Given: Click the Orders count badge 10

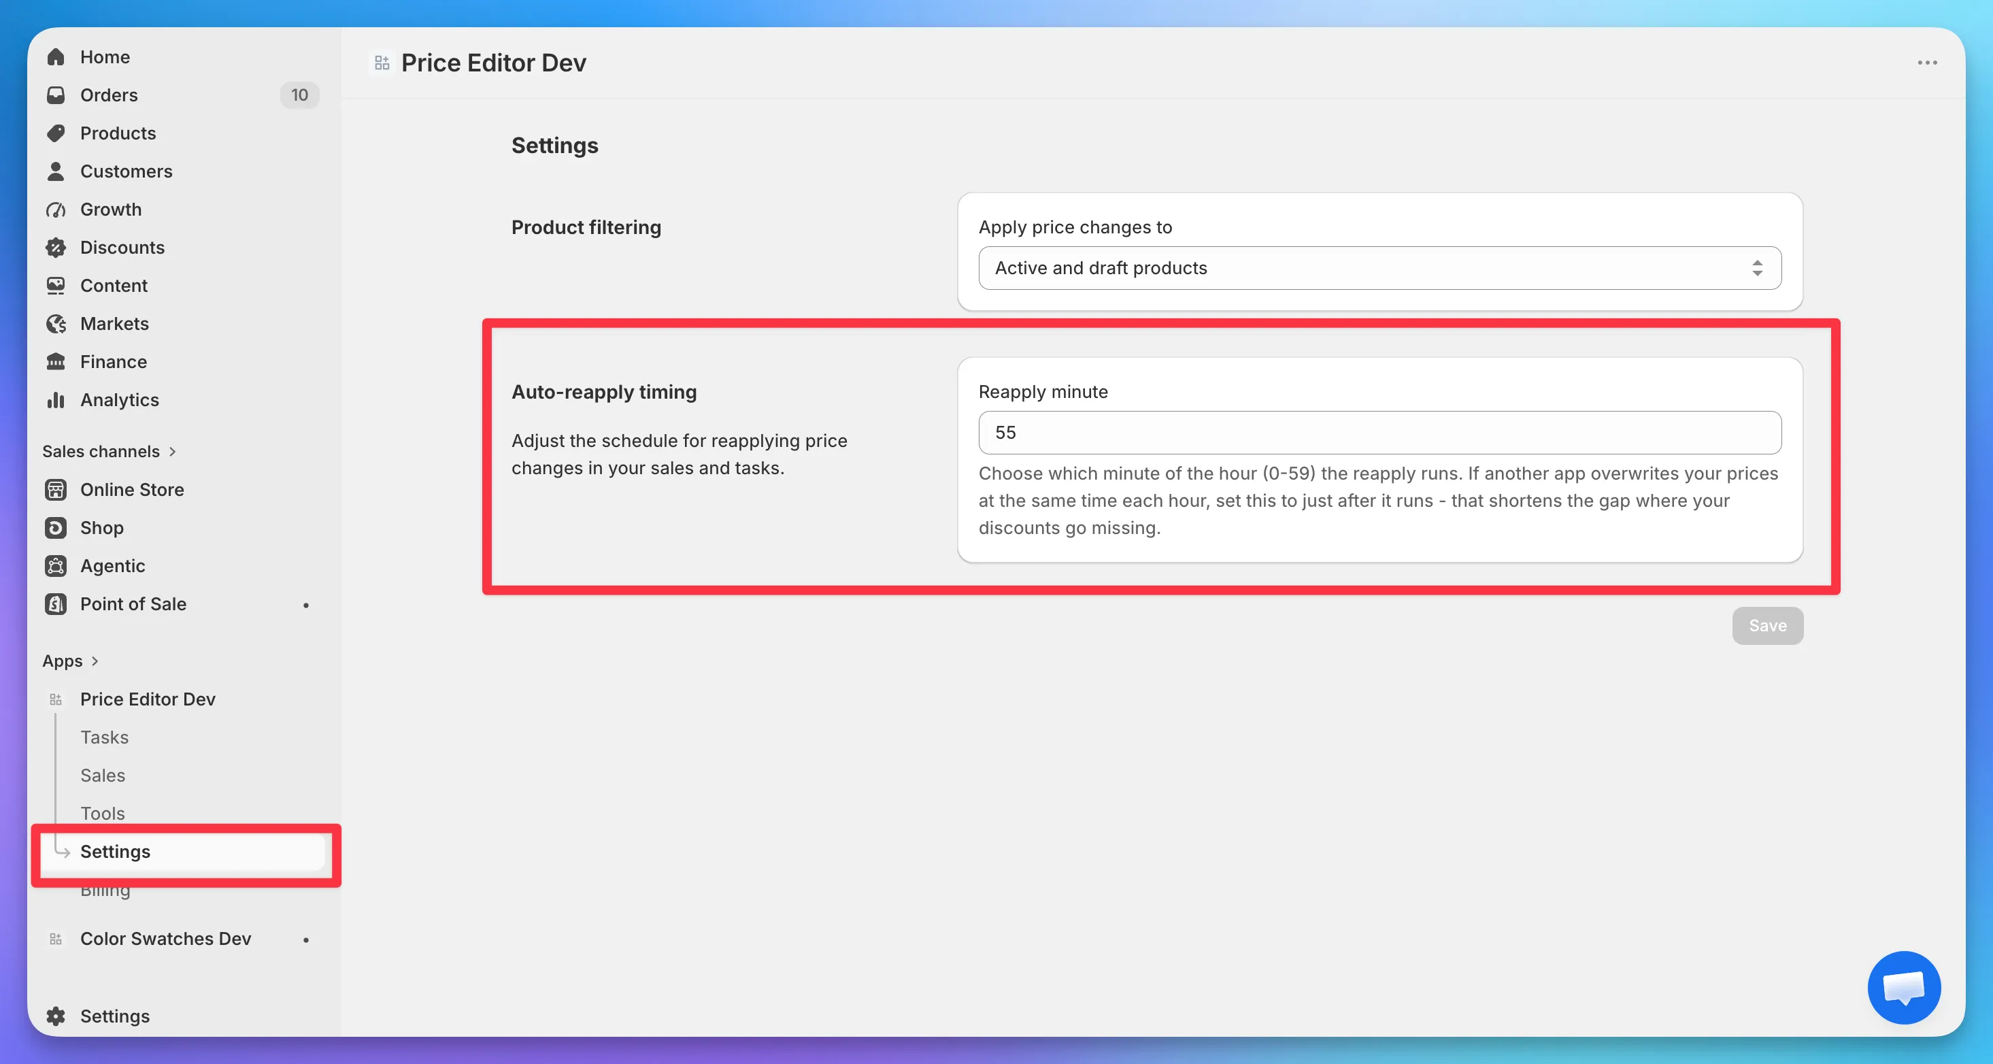Looking at the screenshot, I should 299,95.
